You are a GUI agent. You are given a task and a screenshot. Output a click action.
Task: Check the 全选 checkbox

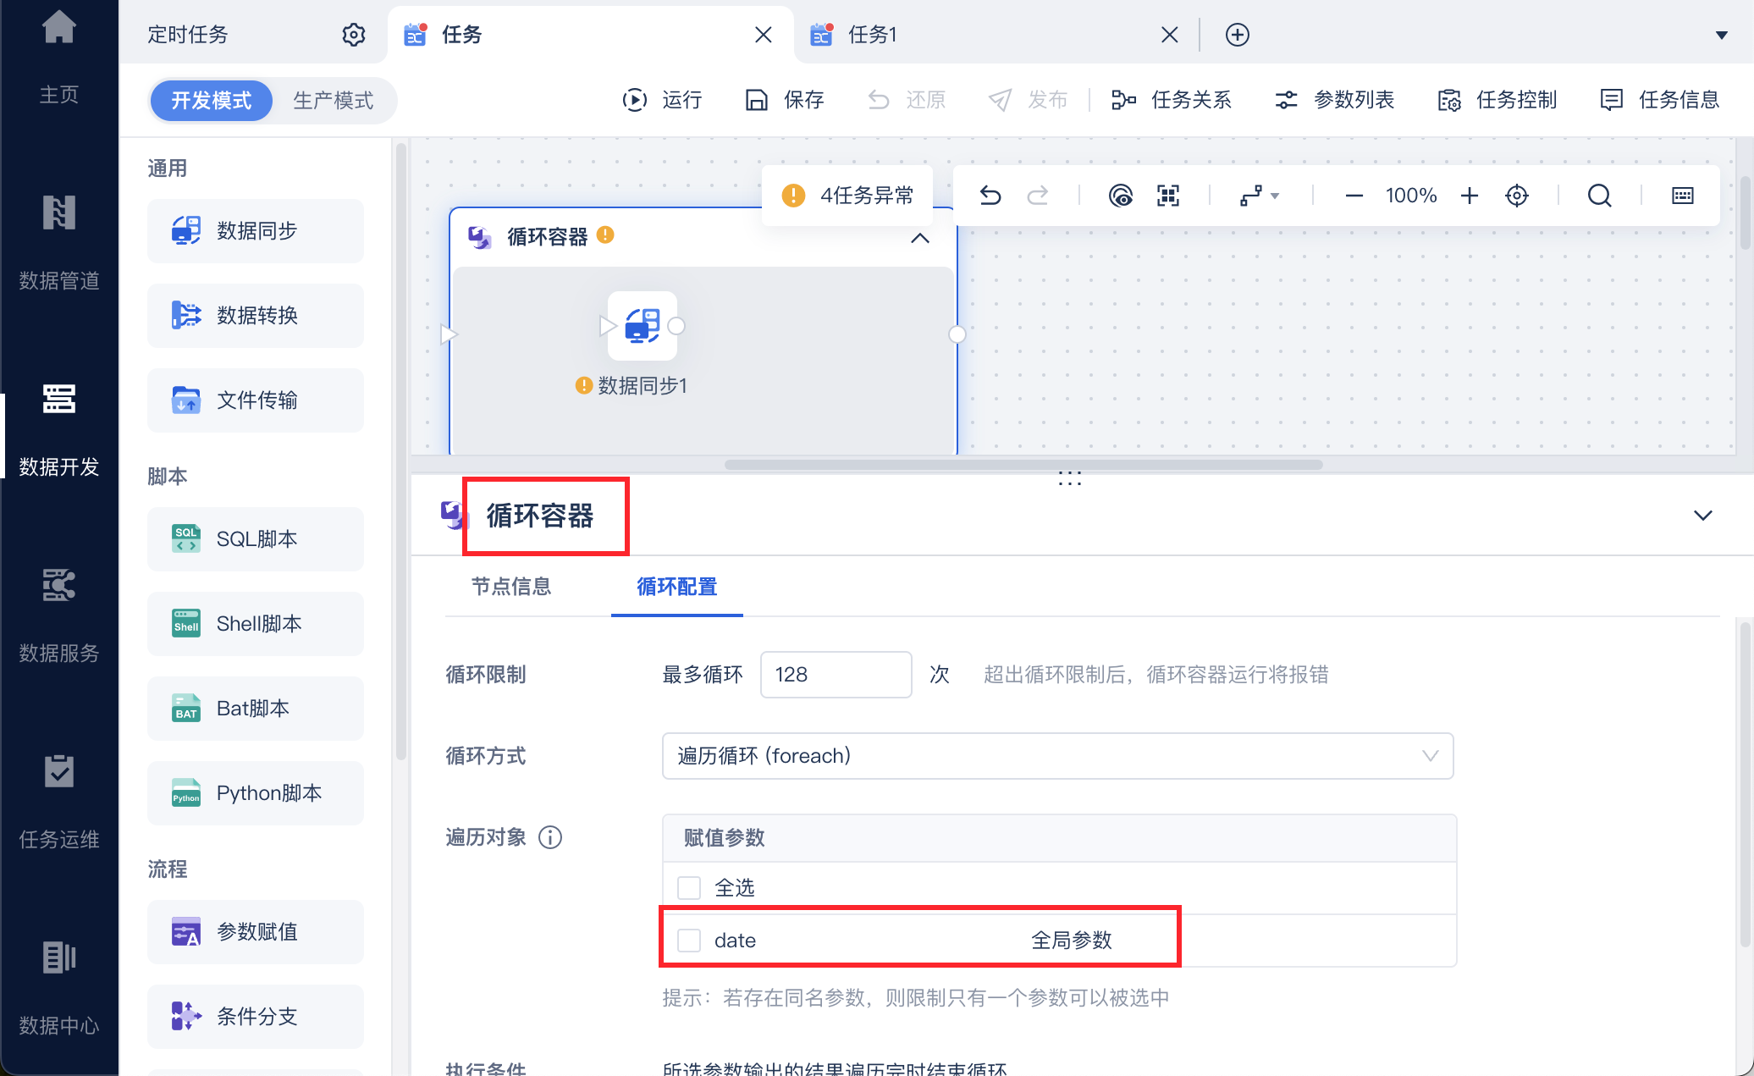pyautogui.click(x=689, y=888)
